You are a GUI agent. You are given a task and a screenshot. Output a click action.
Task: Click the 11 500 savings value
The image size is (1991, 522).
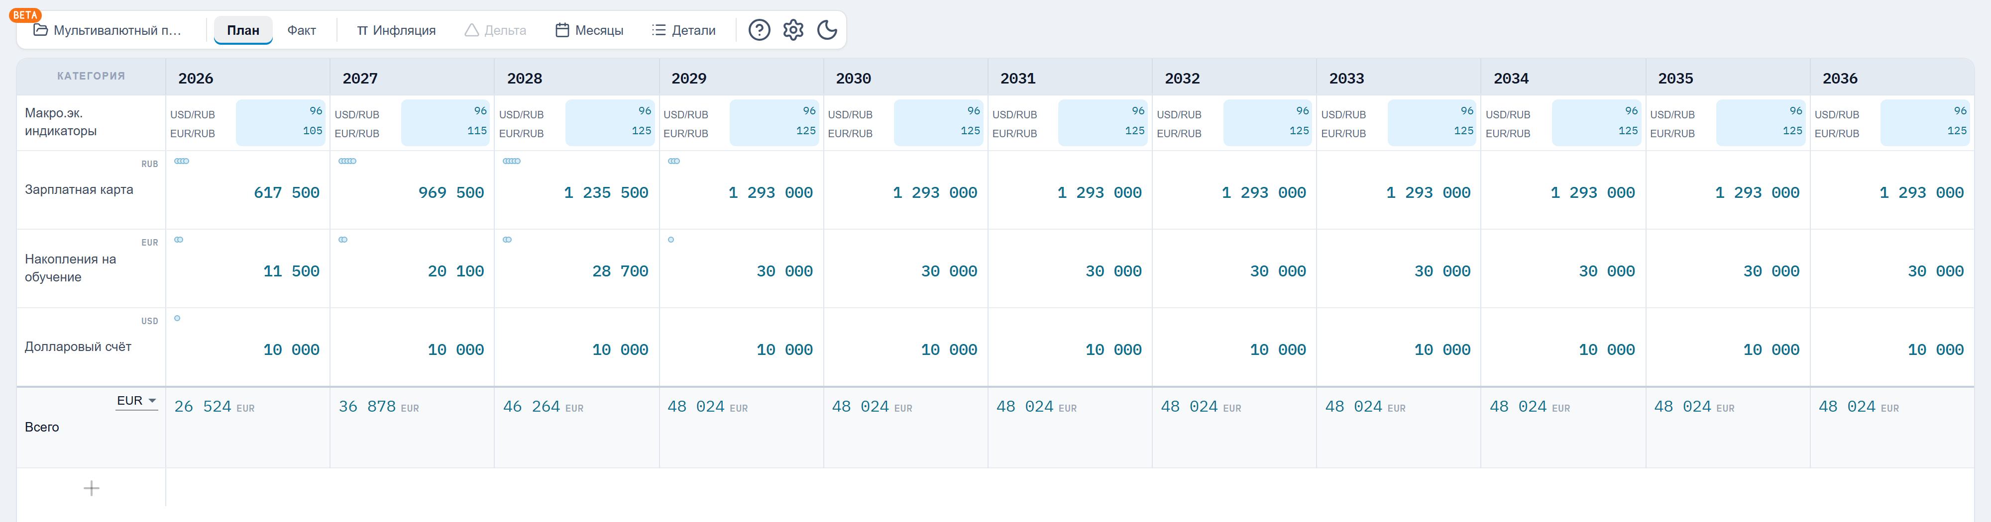pyautogui.click(x=291, y=272)
